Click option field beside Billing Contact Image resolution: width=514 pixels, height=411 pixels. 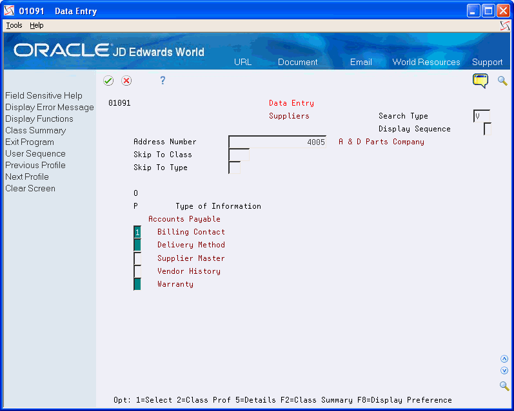coord(137,232)
